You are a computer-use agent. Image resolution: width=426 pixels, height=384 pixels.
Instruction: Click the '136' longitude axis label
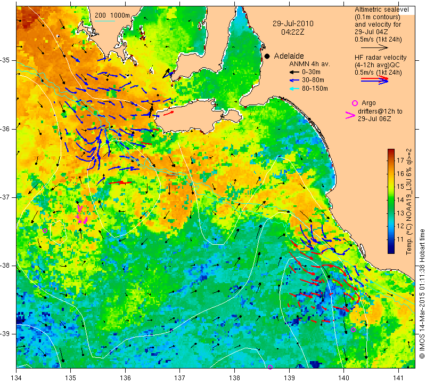[x=125, y=378]
